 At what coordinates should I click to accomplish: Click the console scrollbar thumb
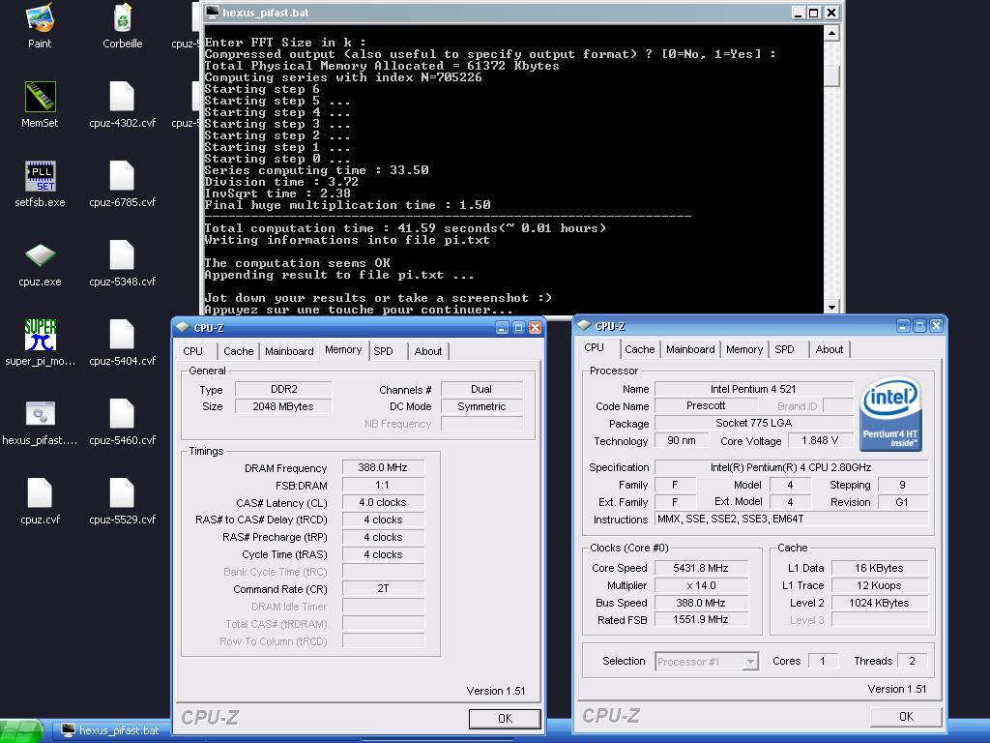pyautogui.click(x=832, y=76)
